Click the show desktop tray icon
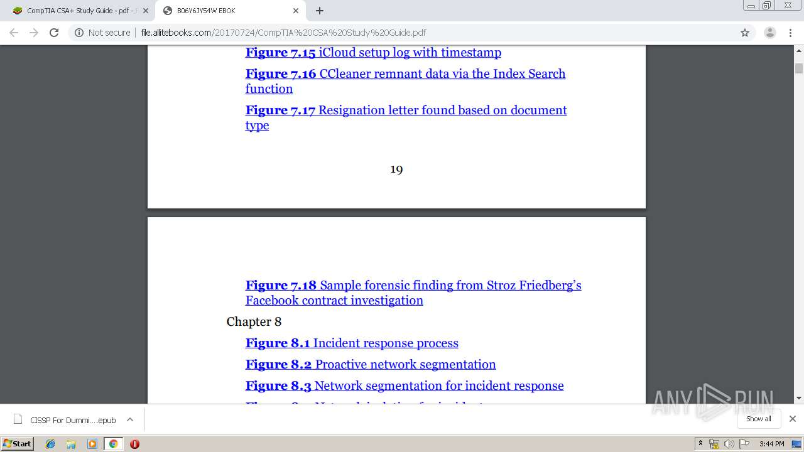The height and width of the screenshot is (452, 804). click(x=797, y=444)
